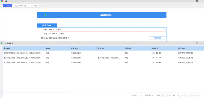Click 按周 in the 2023-03-24 row
Screen dimensions: 204x98
click(126, 58)
